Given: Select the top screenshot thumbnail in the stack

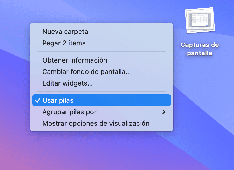Looking at the screenshot, I should coord(200,20).
